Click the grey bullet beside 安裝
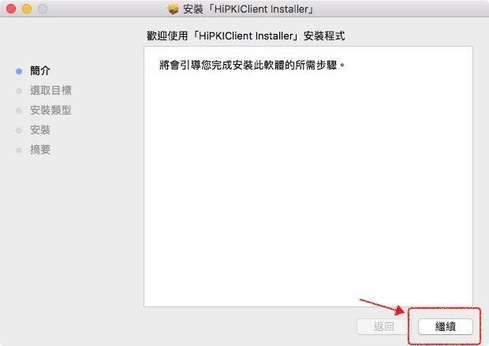 tap(19, 130)
